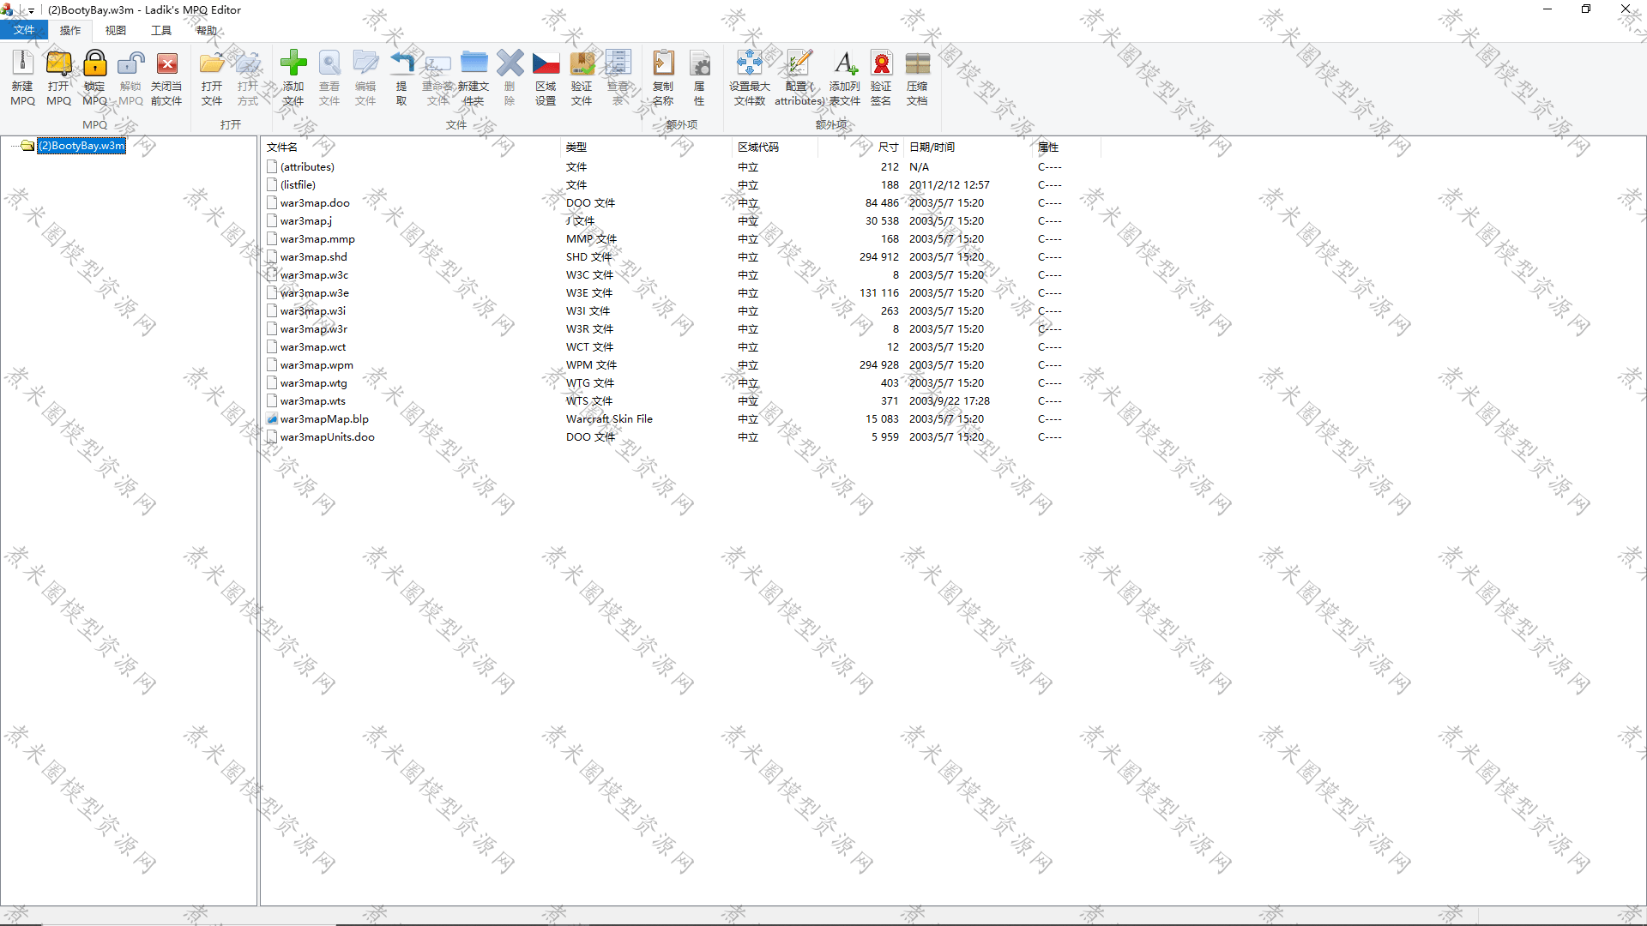This screenshot has height=926, width=1647.
Task: Click the green plus Add File icon
Action: tap(293, 63)
